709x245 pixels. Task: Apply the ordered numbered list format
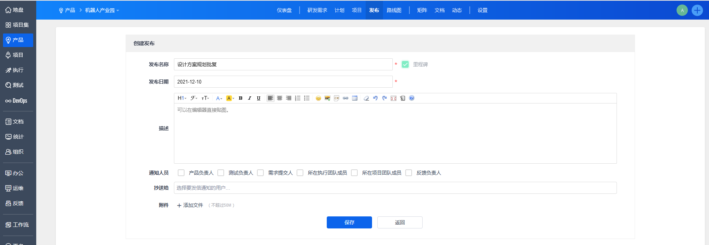[x=298, y=98]
